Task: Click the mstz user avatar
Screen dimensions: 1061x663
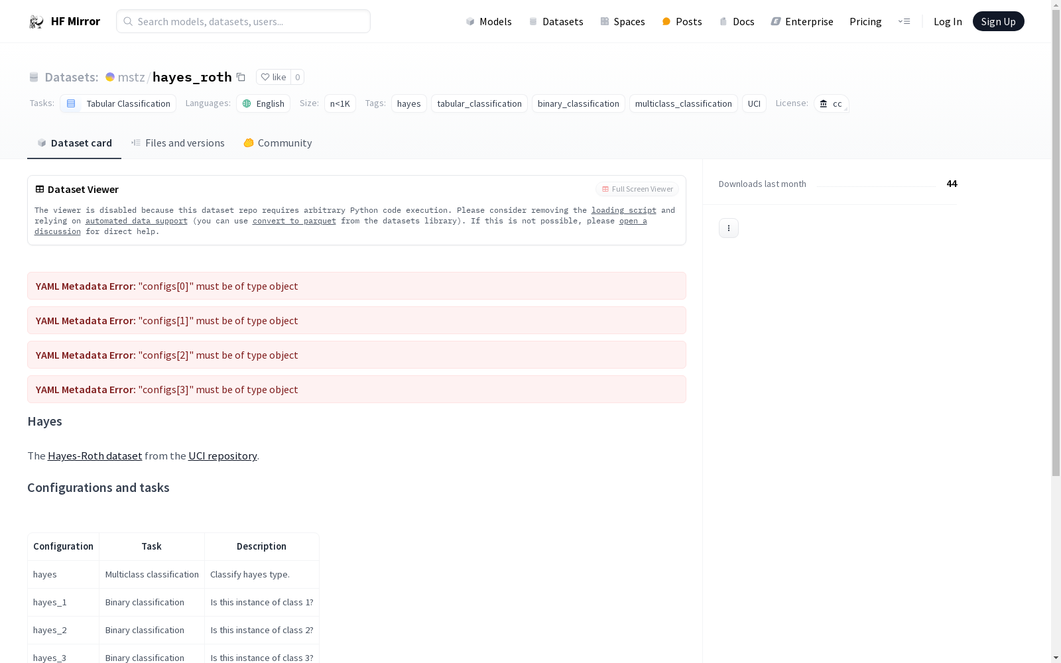Action: (110, 78)
